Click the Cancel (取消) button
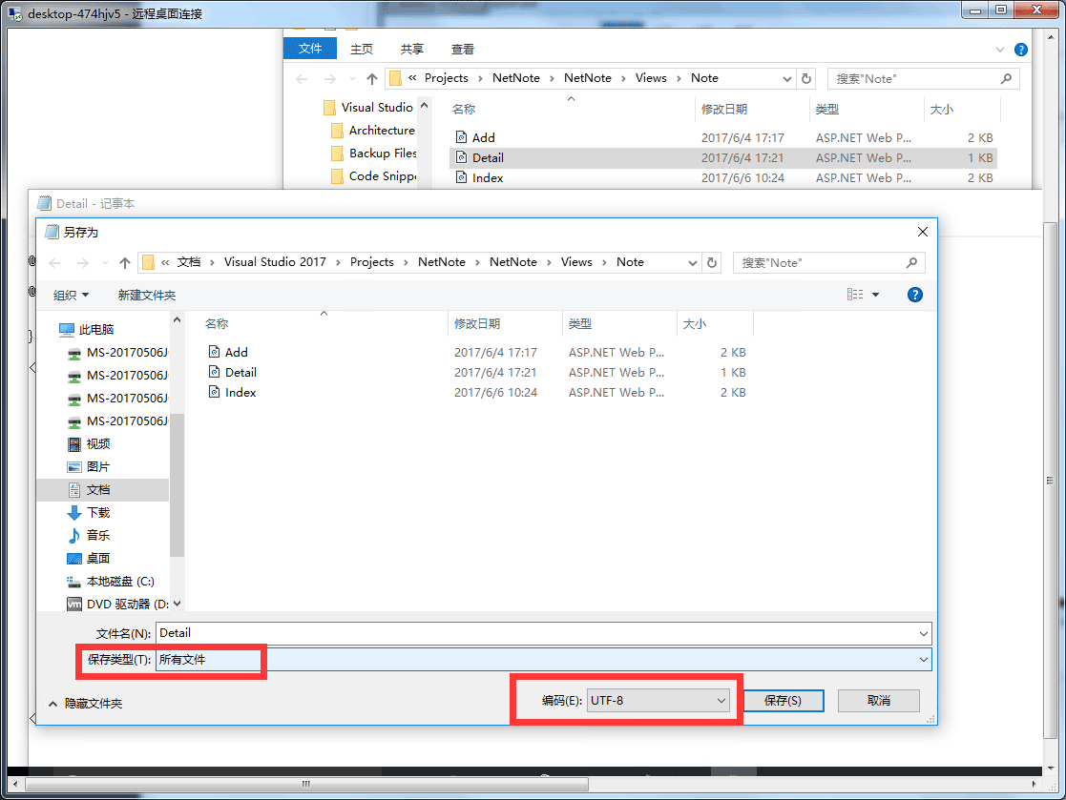 coord(878,701)
